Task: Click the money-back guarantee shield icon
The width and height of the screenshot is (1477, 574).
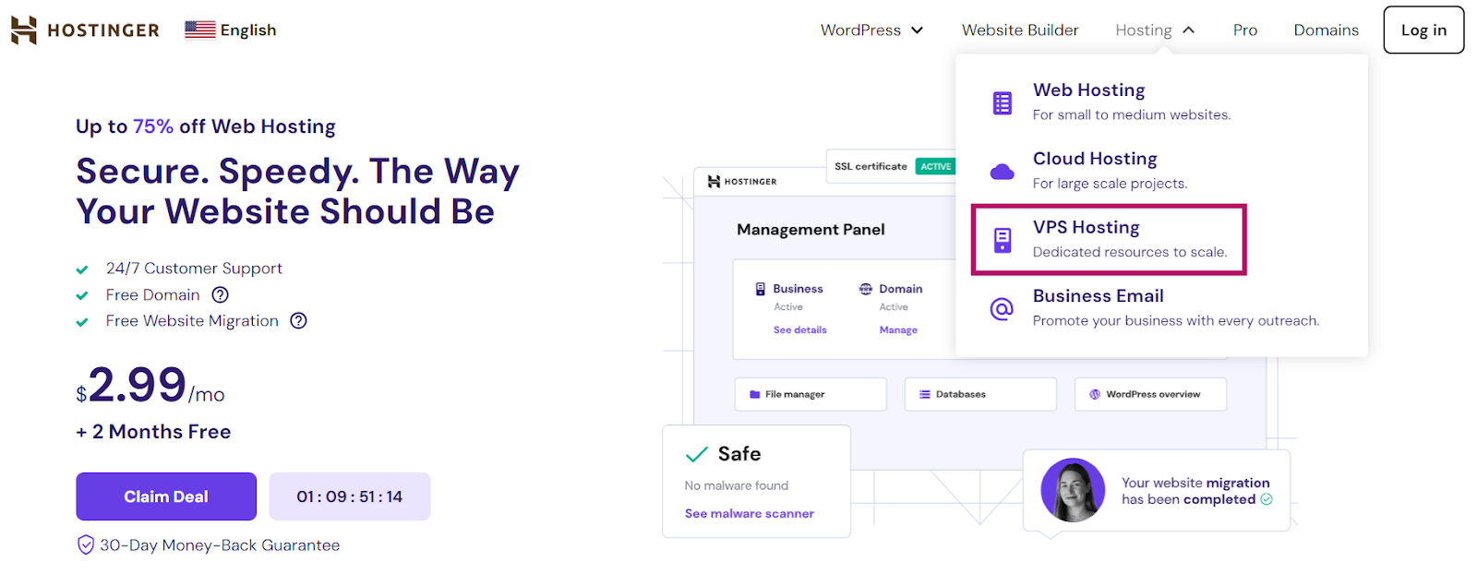Action: 85,545
